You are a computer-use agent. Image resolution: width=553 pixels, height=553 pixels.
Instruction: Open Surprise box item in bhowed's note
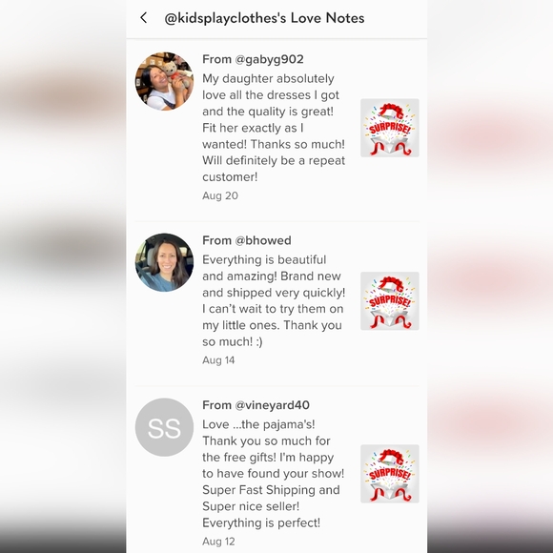tap(390, 301)
